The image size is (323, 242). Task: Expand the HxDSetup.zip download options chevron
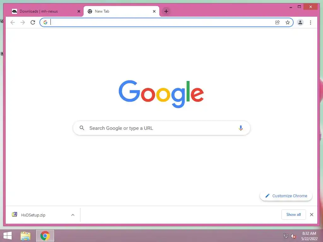coord(73,215)
